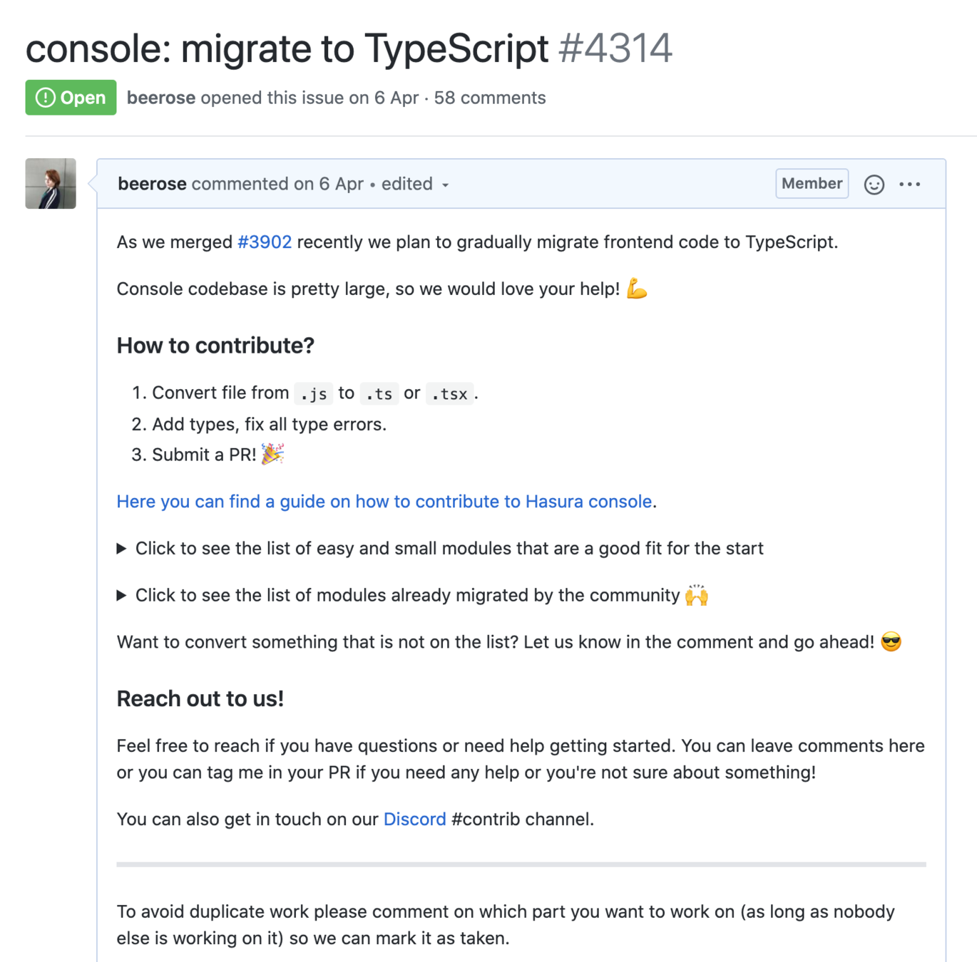977x962 pixels.
Task: Open the three-dot comment options menu
Action: (909, 185)
